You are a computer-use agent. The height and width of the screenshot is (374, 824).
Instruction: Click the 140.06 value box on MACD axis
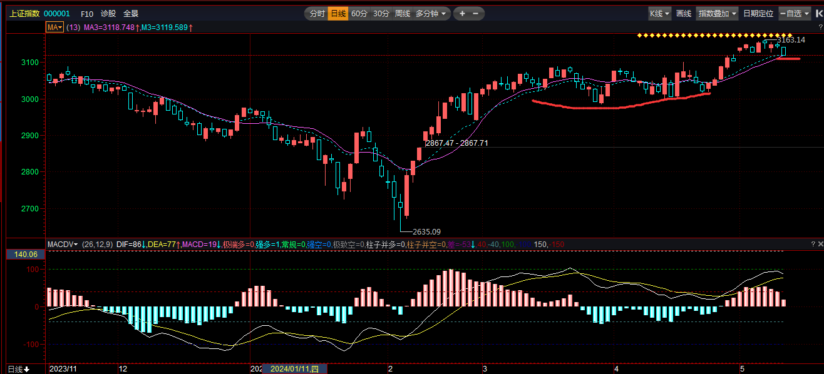click(25, 255)
